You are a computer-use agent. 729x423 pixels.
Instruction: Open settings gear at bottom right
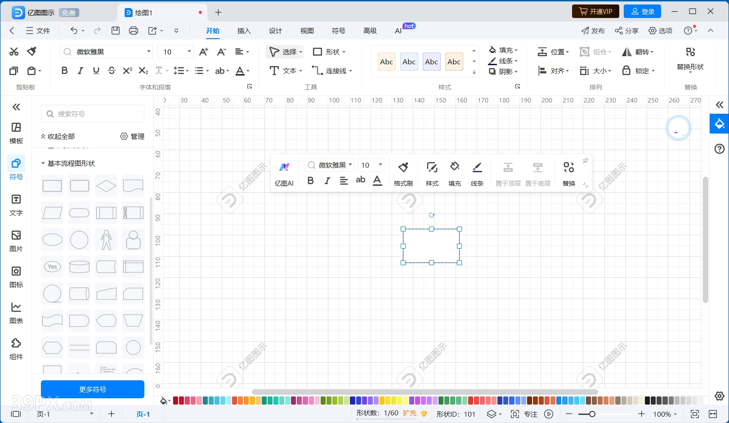(720, 396)
